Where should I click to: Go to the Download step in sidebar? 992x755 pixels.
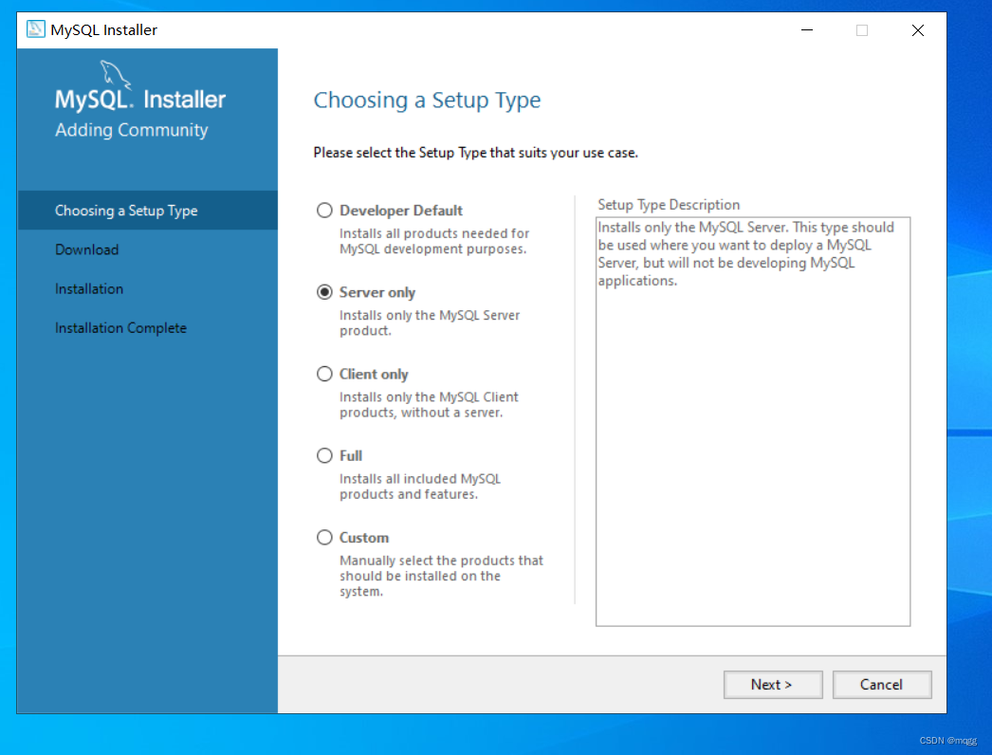click(x=86, y=249)
